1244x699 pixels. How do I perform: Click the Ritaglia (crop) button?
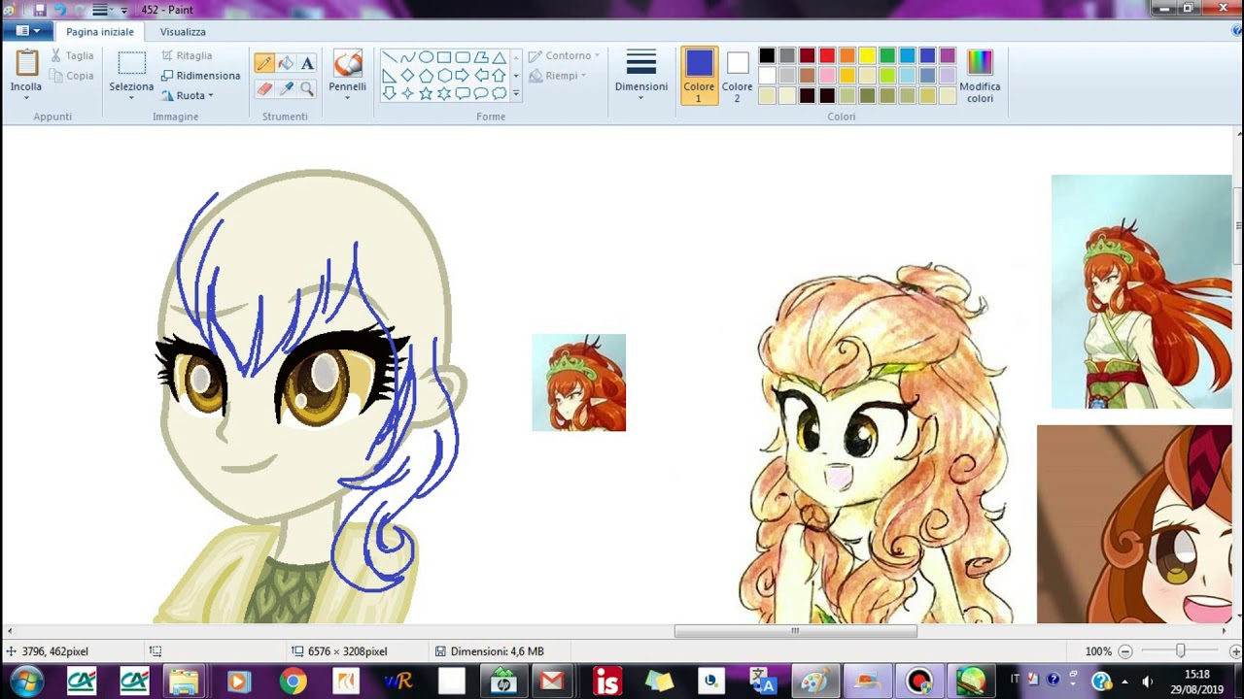pos(187,56)
